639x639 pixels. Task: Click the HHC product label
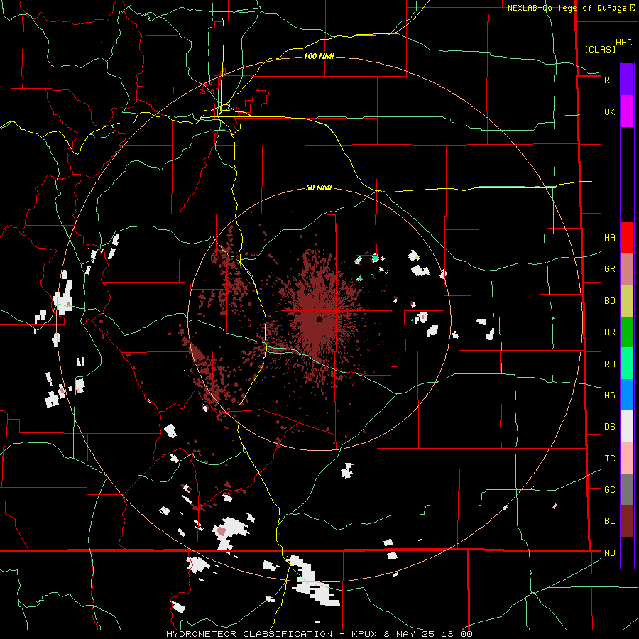click(x=624, y=43)
